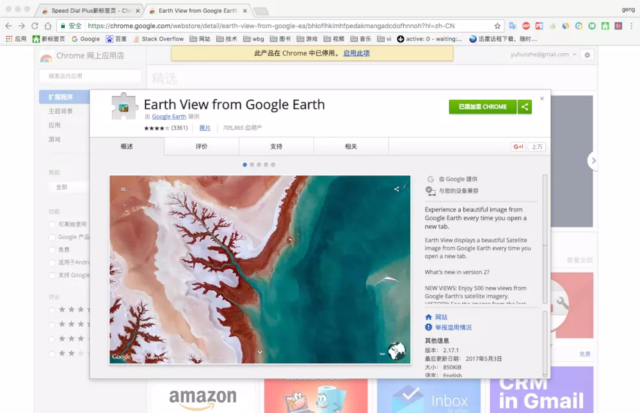
Task: Check the 可离线使用 filter checkbox
Action: coord(52,224)
